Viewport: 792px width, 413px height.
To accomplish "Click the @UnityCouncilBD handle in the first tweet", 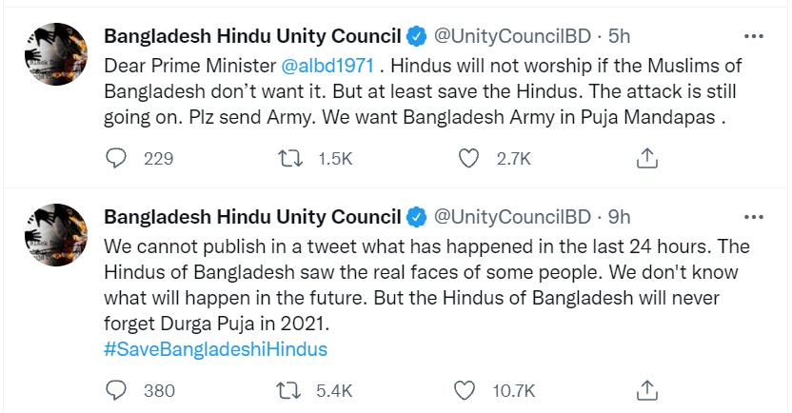I will click(x=512, y=36).
